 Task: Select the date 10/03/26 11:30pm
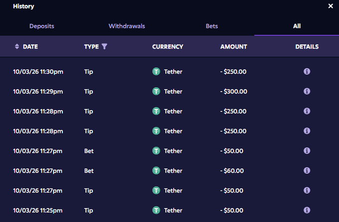click(x=38, y=71)
